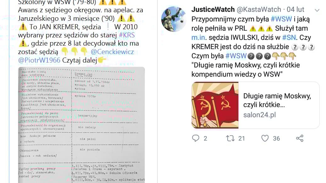Viewport: 326px width, 183px height.
Task: Click the reply speech bubble icon
Action: pyautogui.click(x=196, y=138)
